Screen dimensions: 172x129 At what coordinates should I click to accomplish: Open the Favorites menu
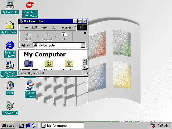click(66, 27)
